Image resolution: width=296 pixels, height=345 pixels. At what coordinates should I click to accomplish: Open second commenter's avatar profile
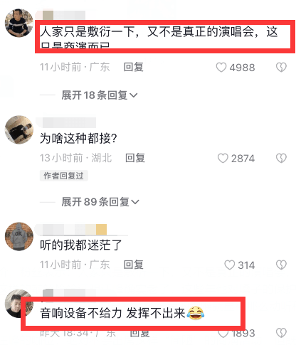click(19, 129)
